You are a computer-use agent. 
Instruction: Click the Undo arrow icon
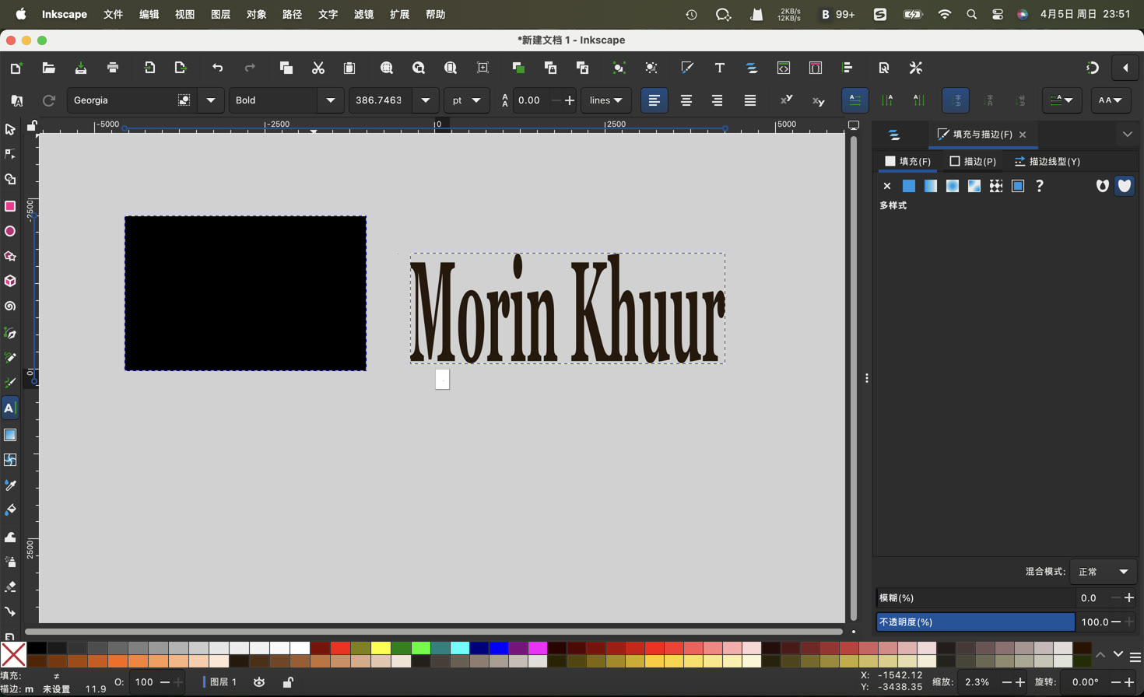217,68
